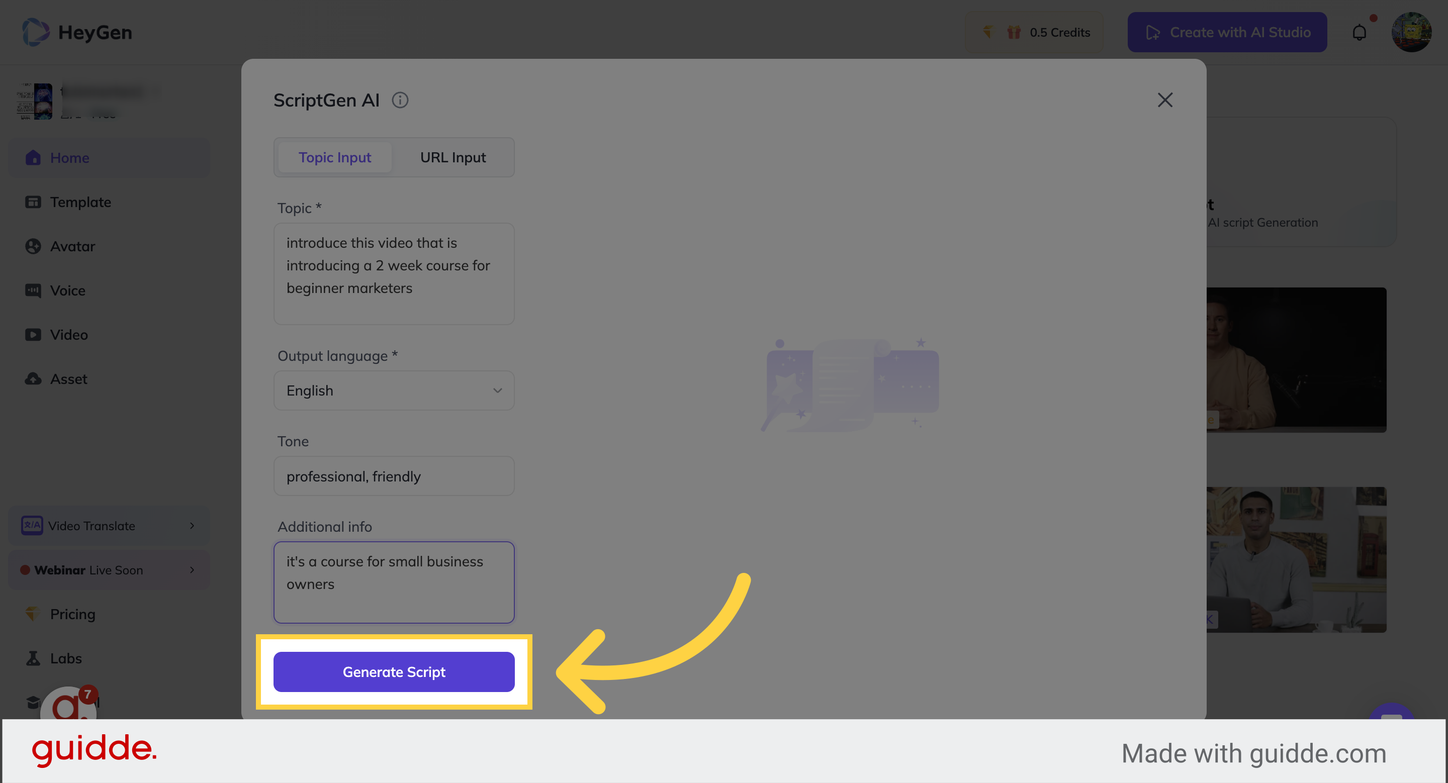Click the workspace thumbnail in sidebar
The image size is (1448, 783).
(35, 101)
